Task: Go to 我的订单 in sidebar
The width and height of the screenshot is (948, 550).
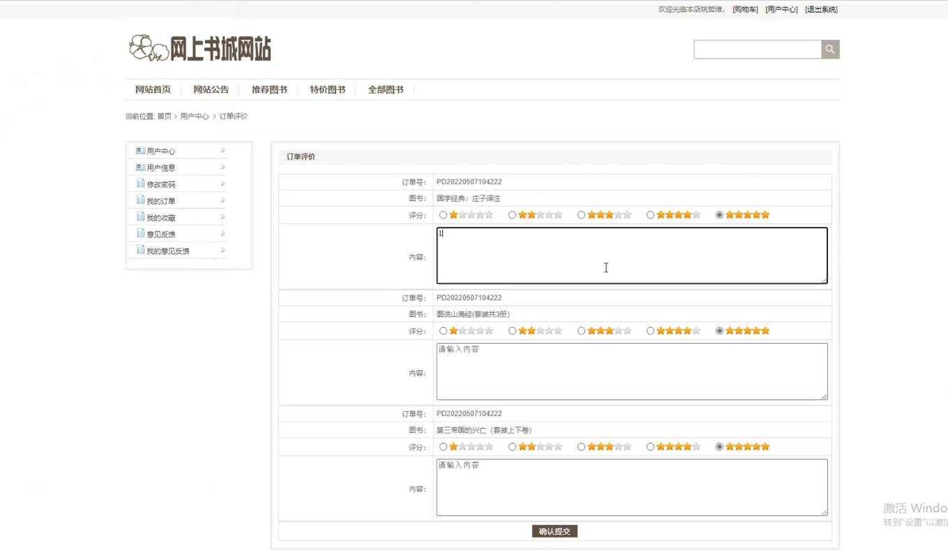Action: tap(161, 201)
